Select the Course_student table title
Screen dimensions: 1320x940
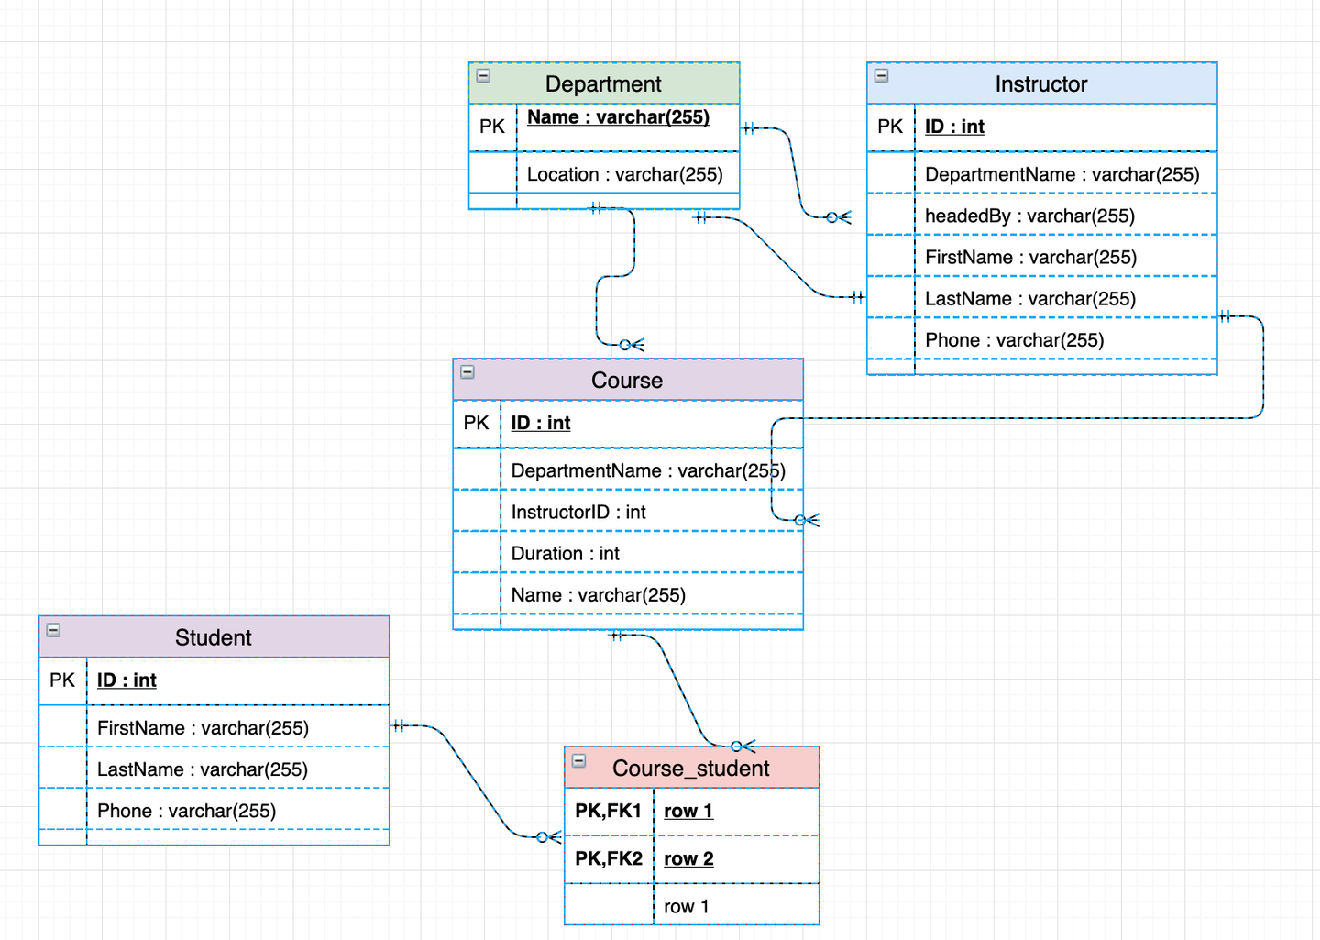(691, 769)
